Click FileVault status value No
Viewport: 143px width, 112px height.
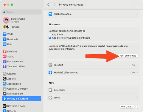coord(133,65)
